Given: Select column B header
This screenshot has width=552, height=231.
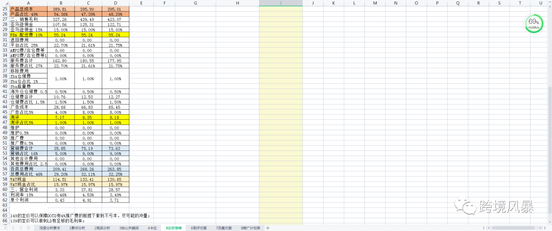Looking at the screenshot, I should (x=61, y=3).
